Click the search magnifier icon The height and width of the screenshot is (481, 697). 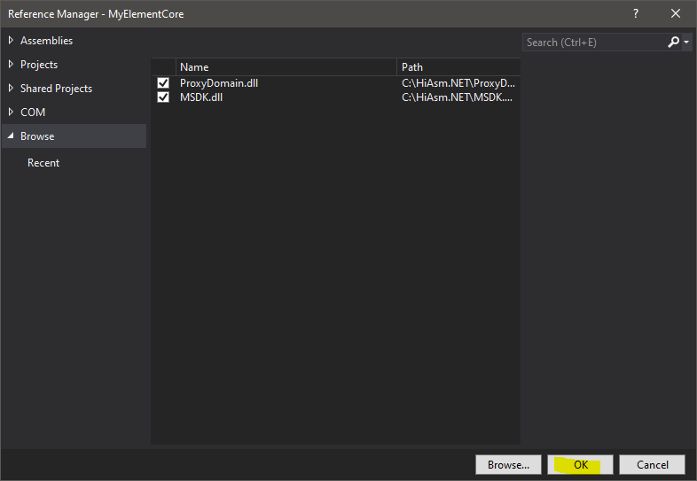674,42
